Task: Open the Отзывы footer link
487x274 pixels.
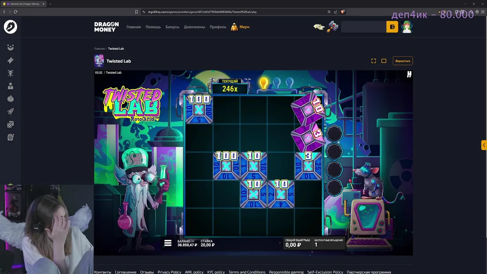Action: (147, 272)
